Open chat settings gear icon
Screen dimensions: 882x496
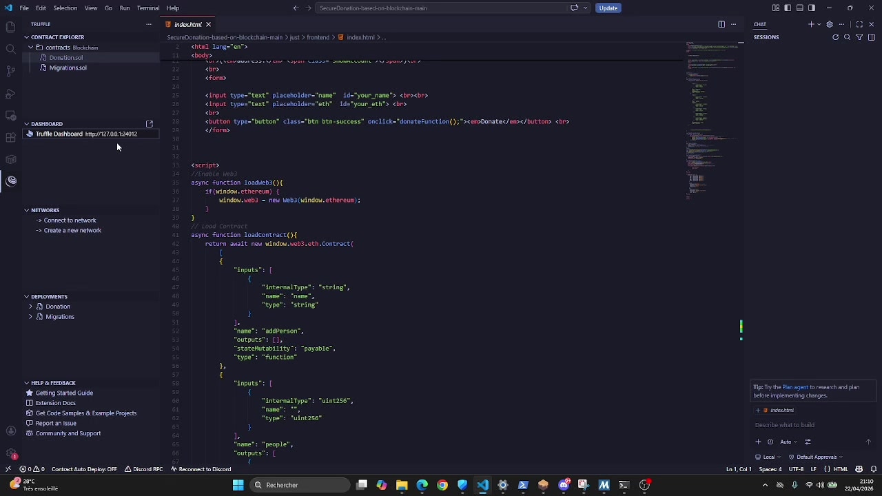830,24
